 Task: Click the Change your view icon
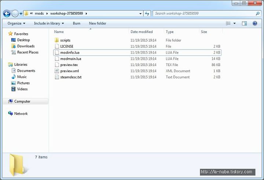[228, 23]
